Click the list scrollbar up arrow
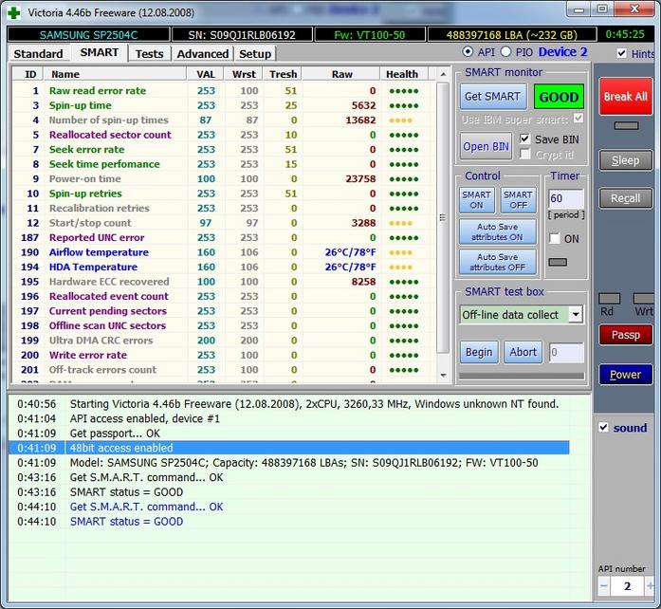 (443, 74)
